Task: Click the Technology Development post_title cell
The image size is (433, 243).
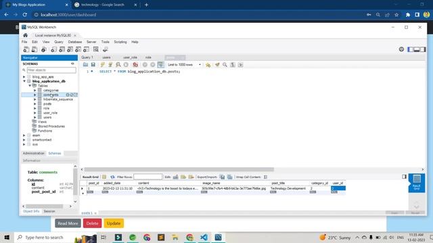Action: [x=288, y=188]
